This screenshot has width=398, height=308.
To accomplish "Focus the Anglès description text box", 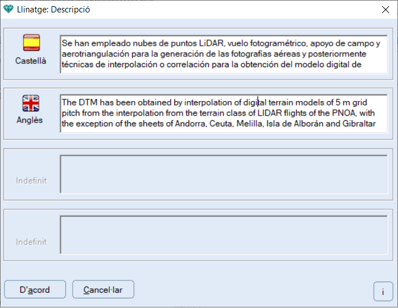I will click(224, 113).
